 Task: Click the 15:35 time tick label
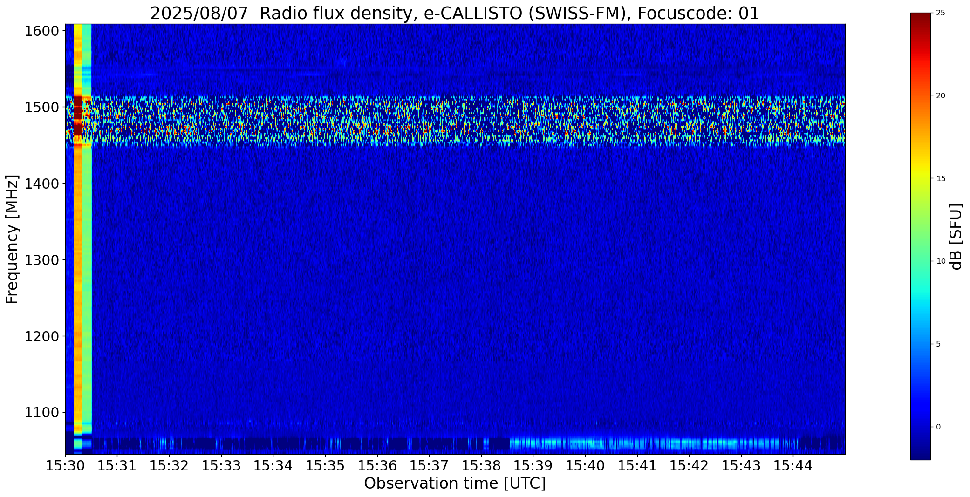pyautogui.click(x=326, y=466)
